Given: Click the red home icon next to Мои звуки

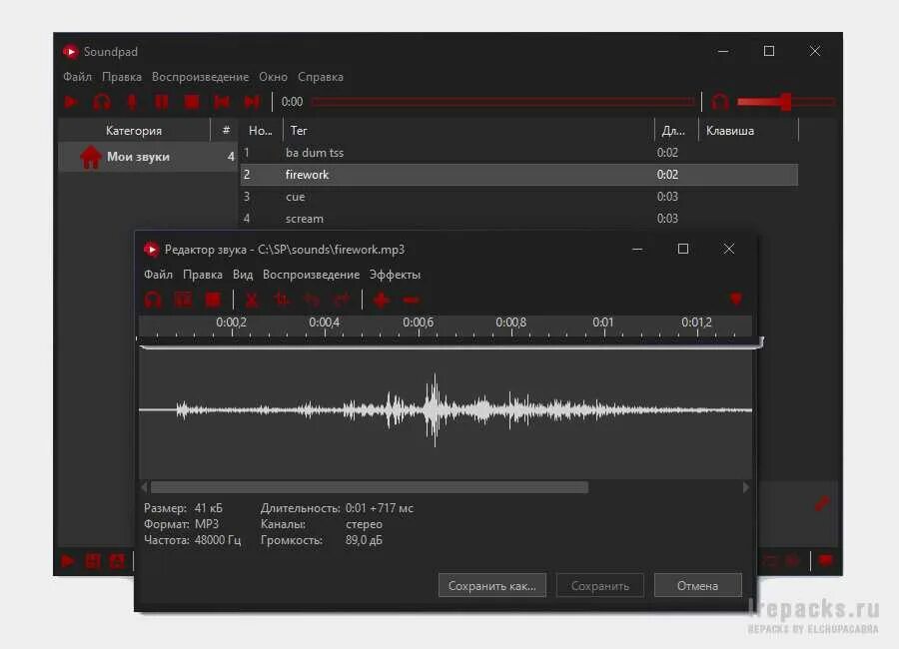Looking at the screenshot, I should click(x=91, y=157).
